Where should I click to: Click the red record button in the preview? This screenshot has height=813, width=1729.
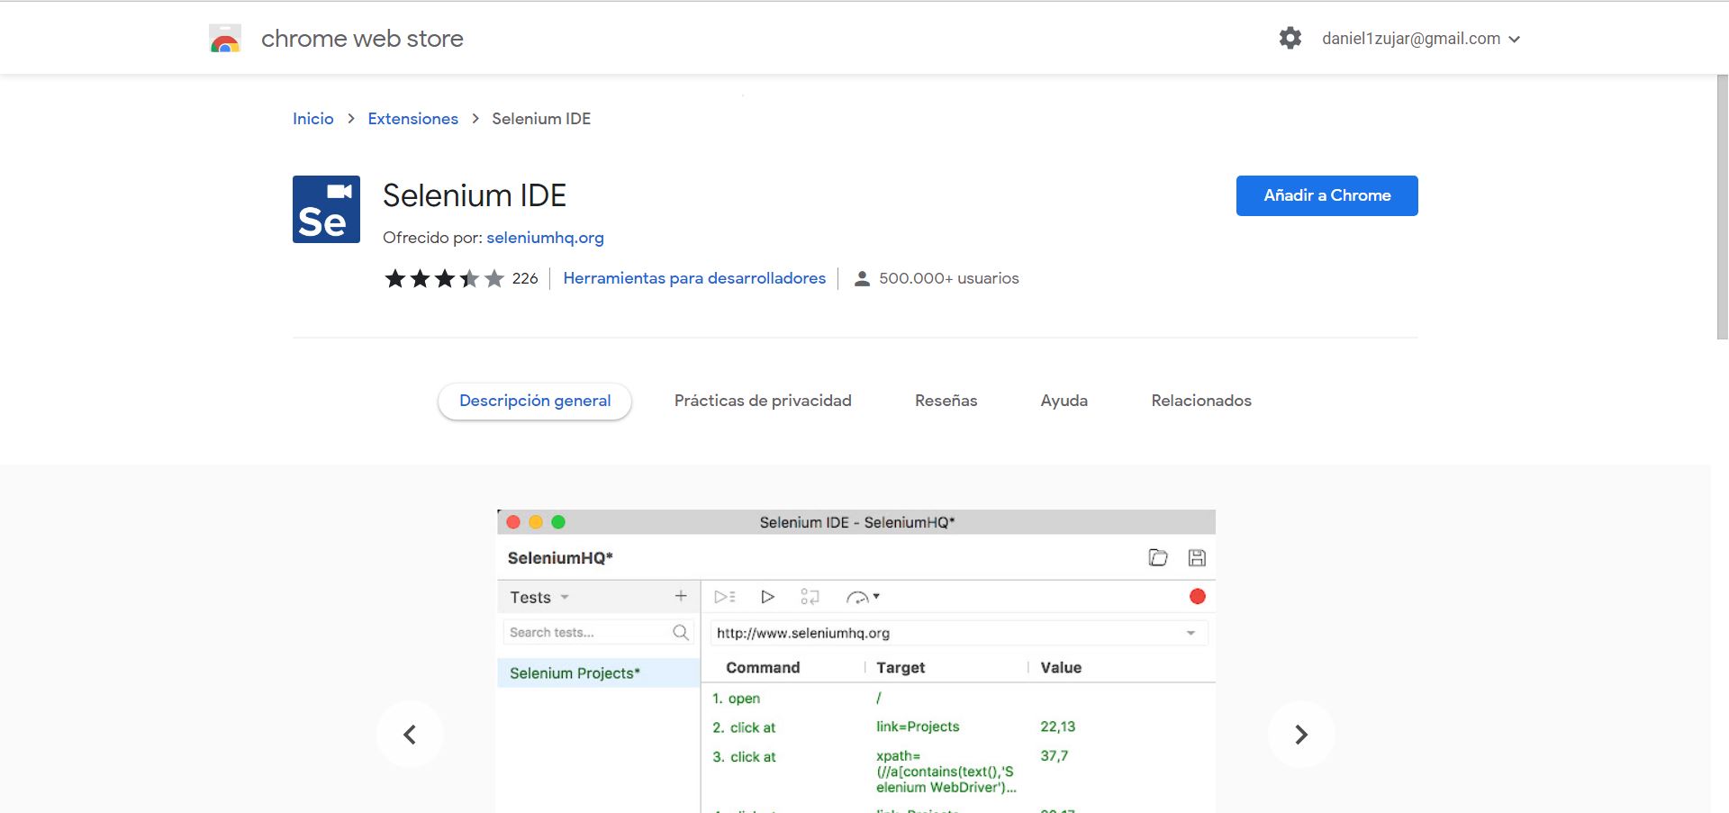pyautogui.click(x=1198, y=596)
